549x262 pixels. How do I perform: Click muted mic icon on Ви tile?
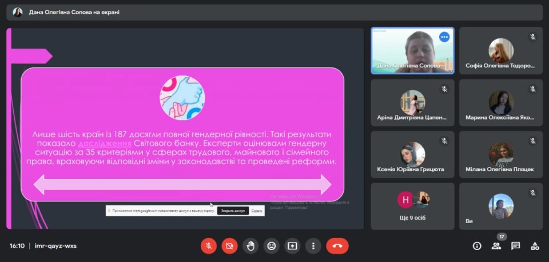click(x=532, y=193)
